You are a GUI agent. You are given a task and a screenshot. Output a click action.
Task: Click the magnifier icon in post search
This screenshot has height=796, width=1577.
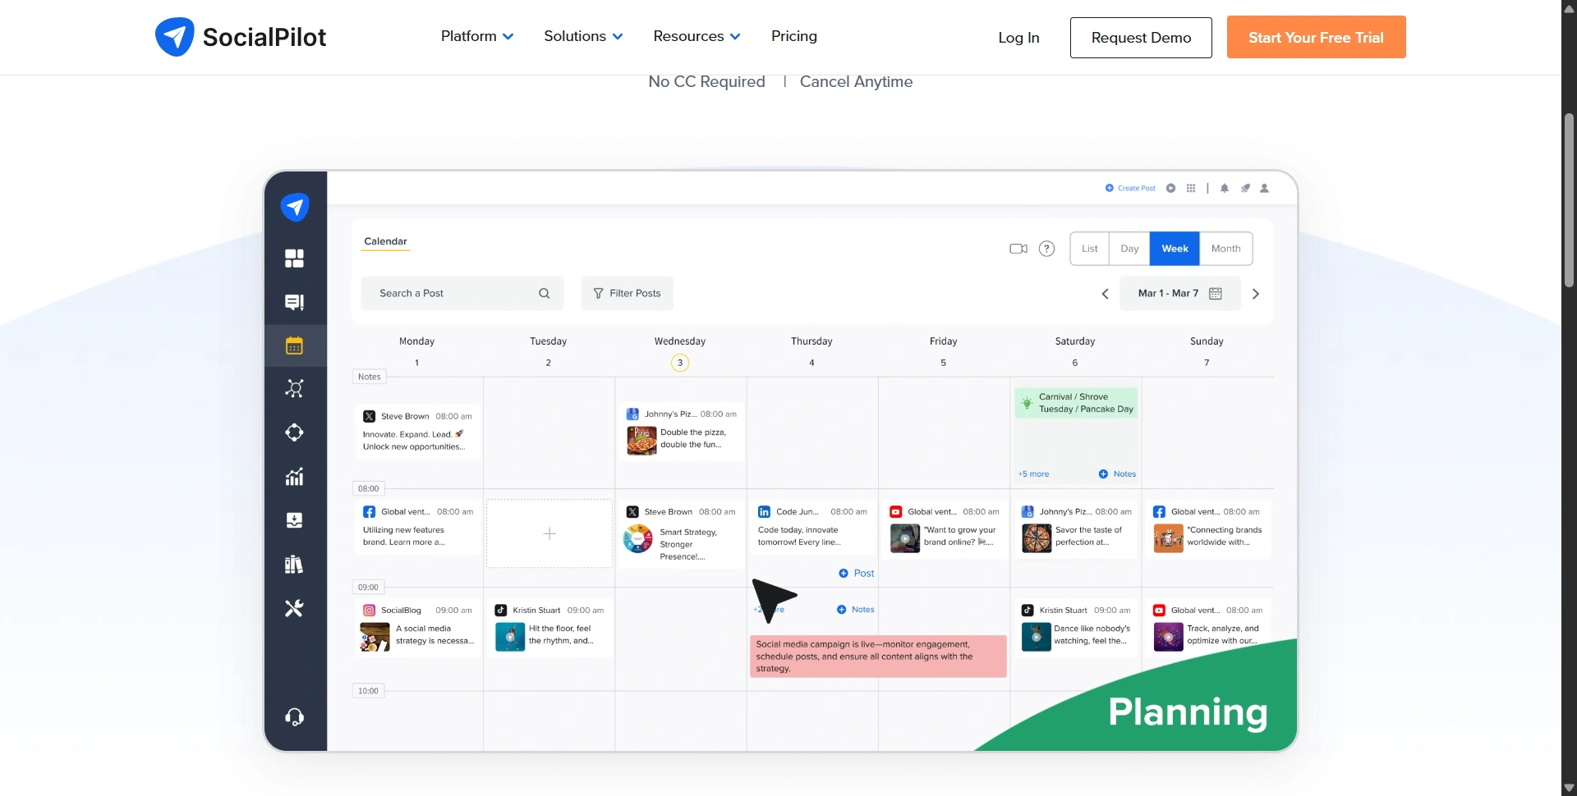click(544, 293)
